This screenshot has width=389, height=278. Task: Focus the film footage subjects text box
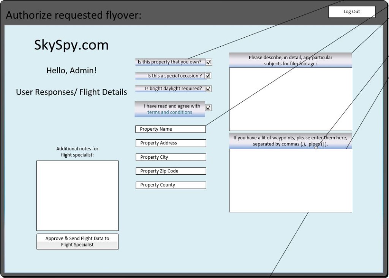290,99
